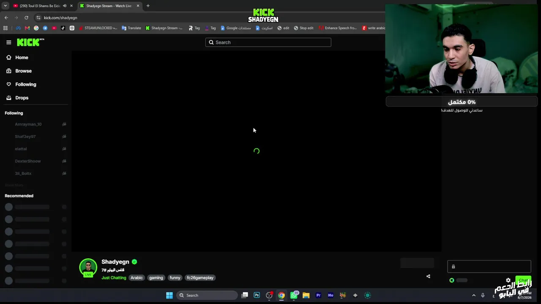Open the Translate bookmark
The height and width of the screenshot is (304, 541).
[131, 28]
